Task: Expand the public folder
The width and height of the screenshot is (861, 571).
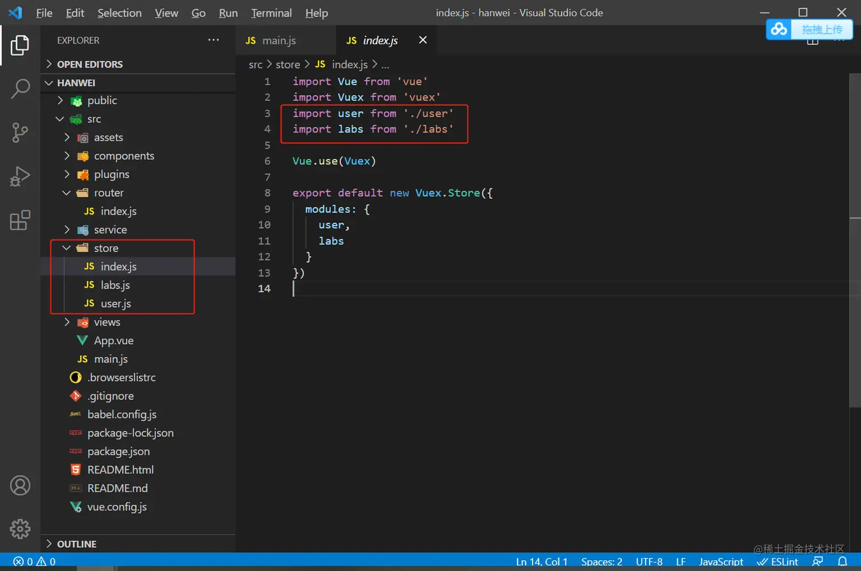Action: pos(138,101)
